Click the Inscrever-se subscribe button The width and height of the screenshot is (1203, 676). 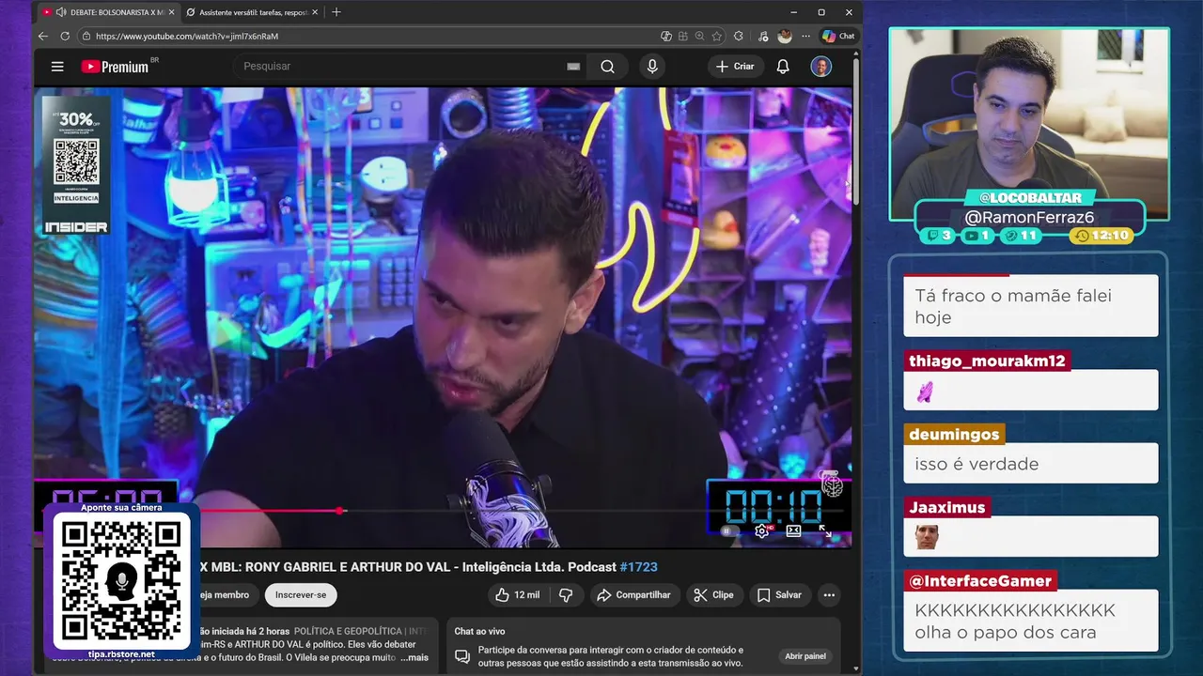click(x=301, y=594)
